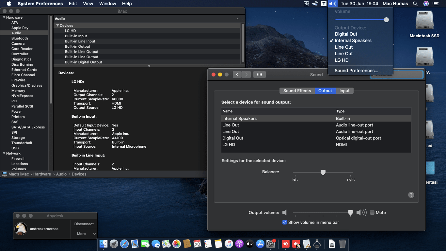
Task: Select the Output tab
Action: tap(325, 91)
